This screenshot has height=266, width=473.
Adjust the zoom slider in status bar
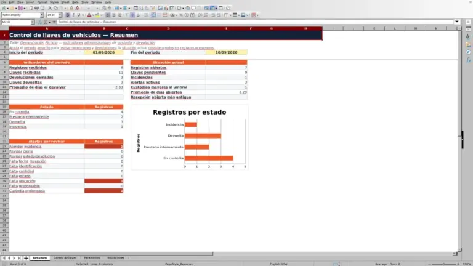(x=443, y=264)
